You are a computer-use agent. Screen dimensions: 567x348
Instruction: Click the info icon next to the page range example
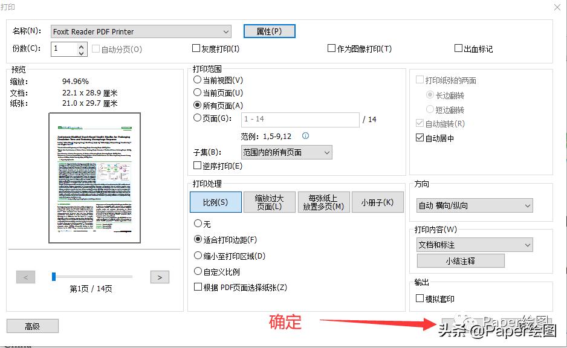[x=305, y=136]
